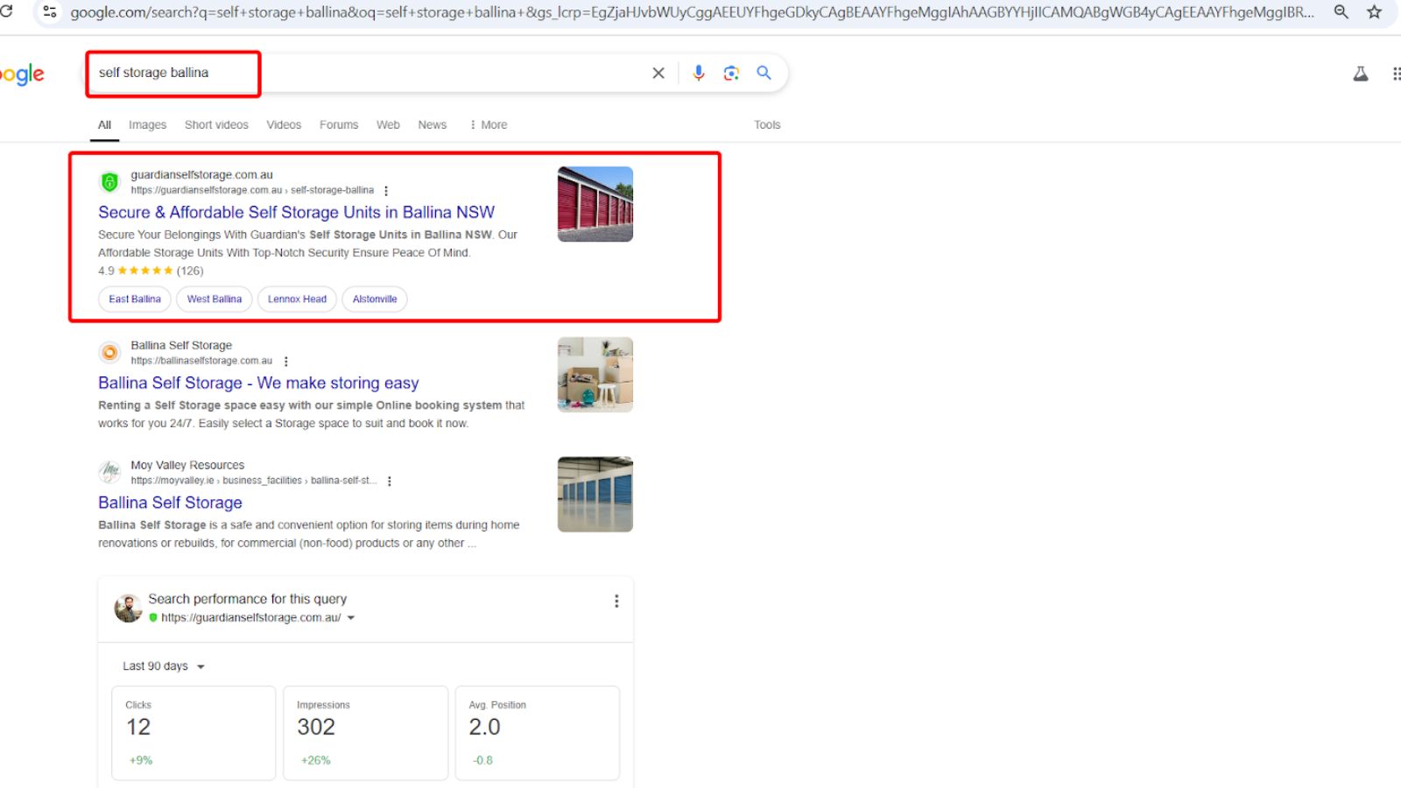Click the browser address bar URL

tap(692, 12)
